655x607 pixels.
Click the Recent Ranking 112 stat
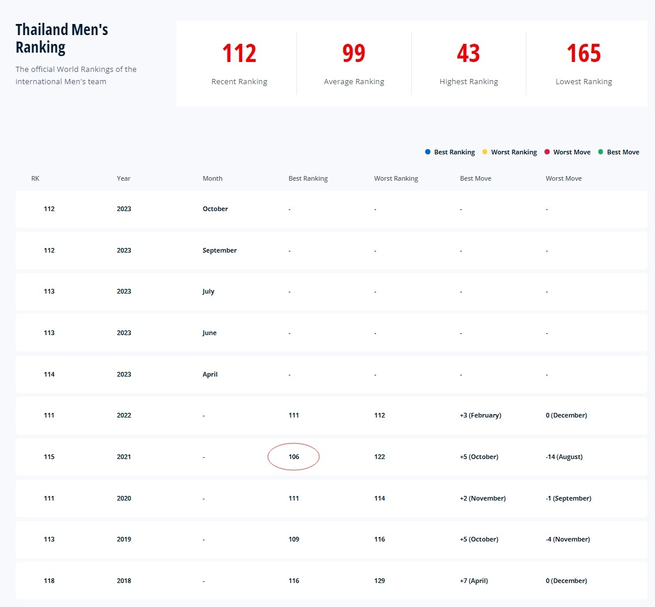(x=239, y=54)
